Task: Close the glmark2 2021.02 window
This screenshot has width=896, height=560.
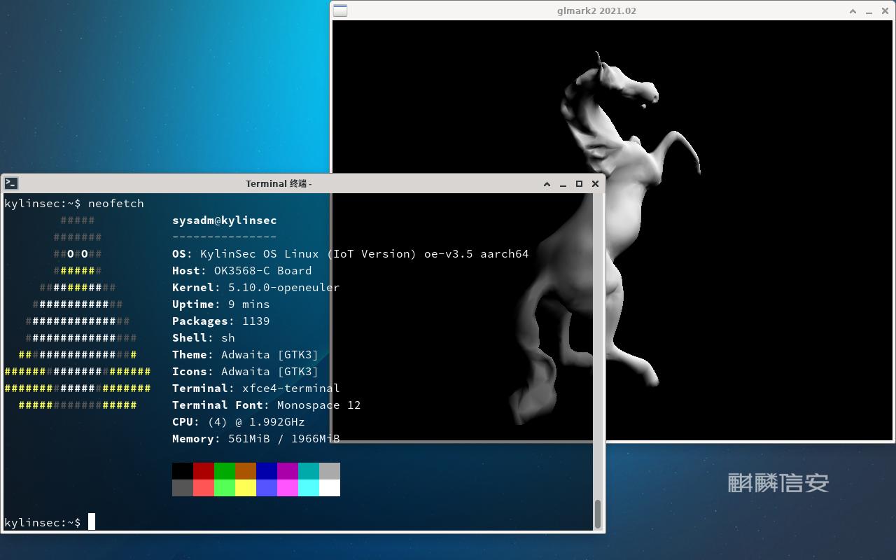Action: (885, 10)
